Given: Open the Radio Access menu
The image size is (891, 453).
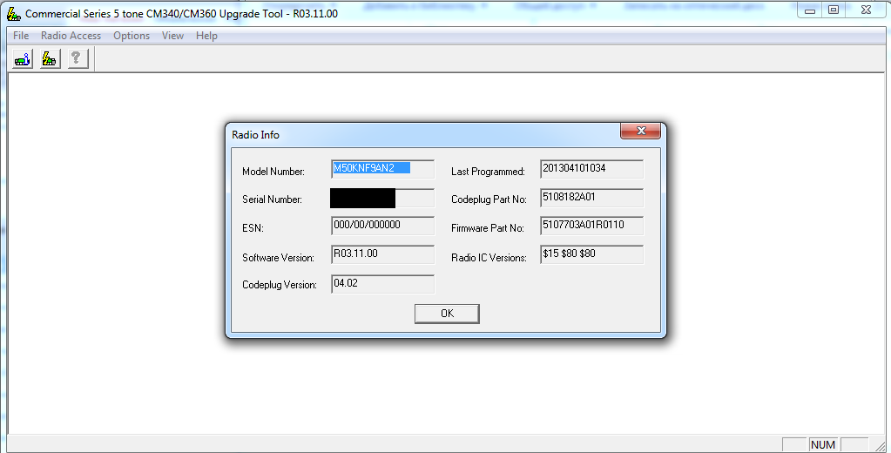Looking at the screenshot, I should [x=71, y=35].
